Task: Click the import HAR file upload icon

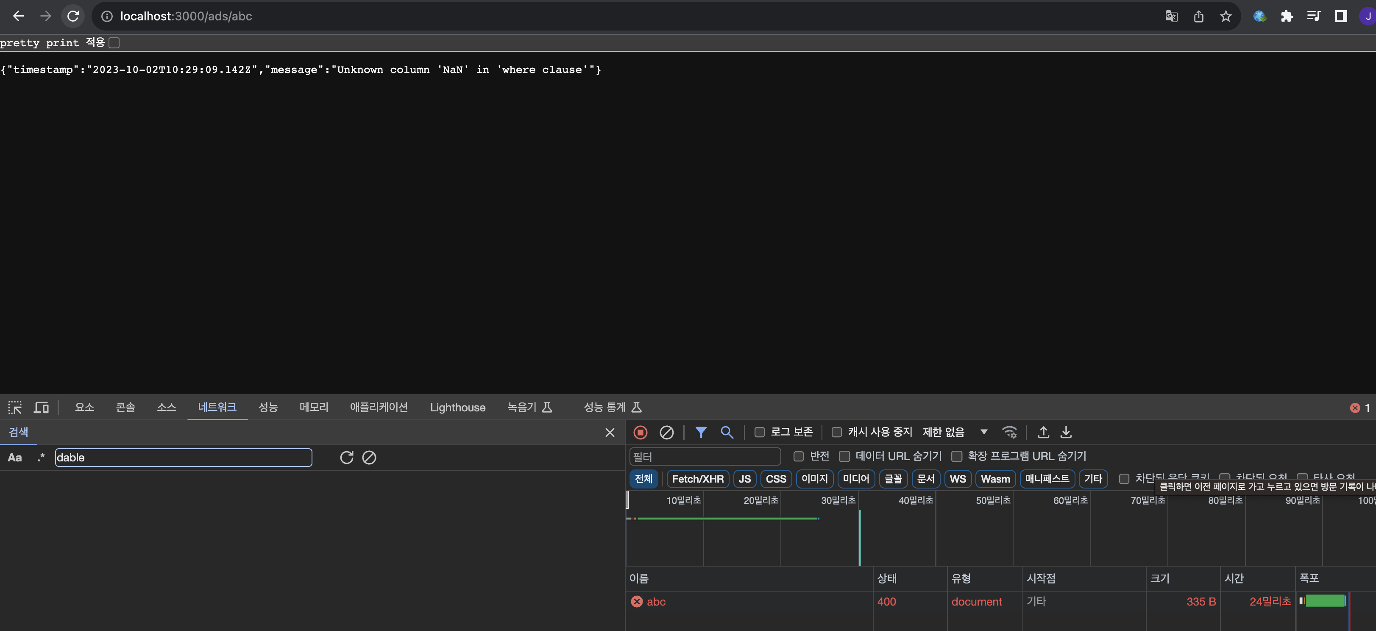Action: pyautogui.click(x=1043, y=432)
